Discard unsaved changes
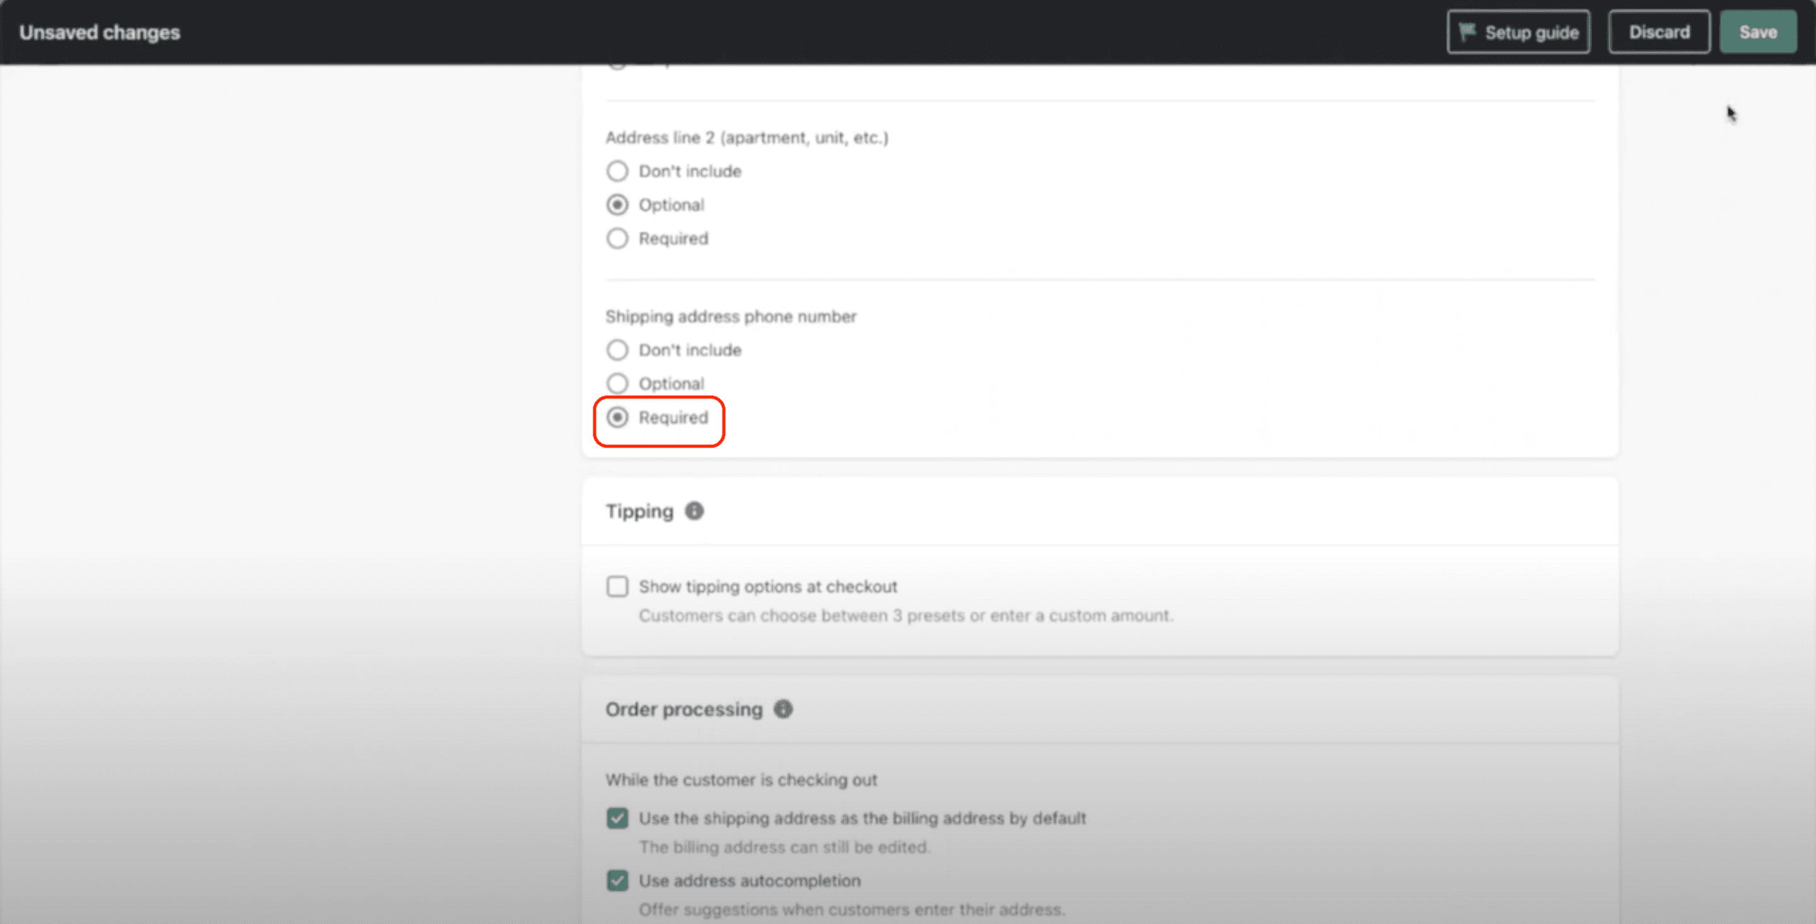 1659,32
